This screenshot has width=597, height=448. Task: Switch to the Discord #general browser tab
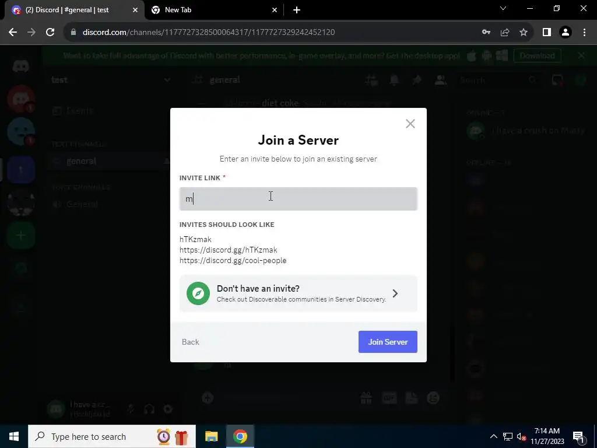click(x=74, y=10)
